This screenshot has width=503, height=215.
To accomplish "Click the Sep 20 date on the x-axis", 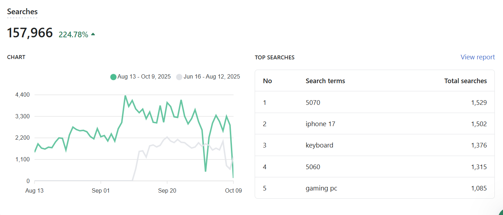I will click(167, 191).
